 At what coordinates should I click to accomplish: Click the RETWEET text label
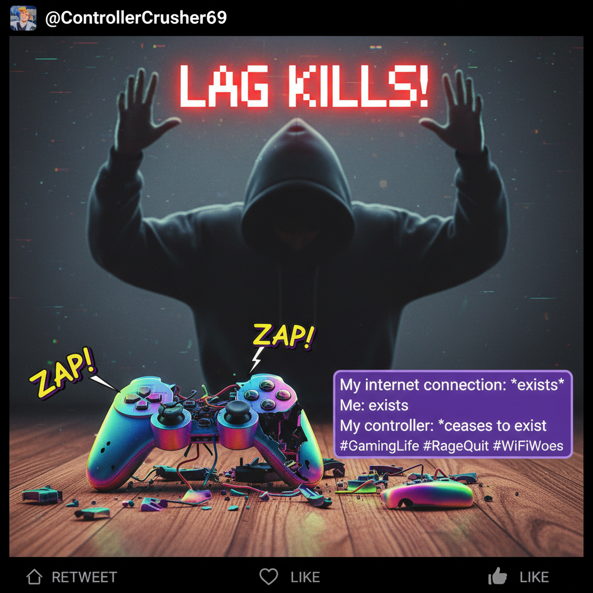85,577
